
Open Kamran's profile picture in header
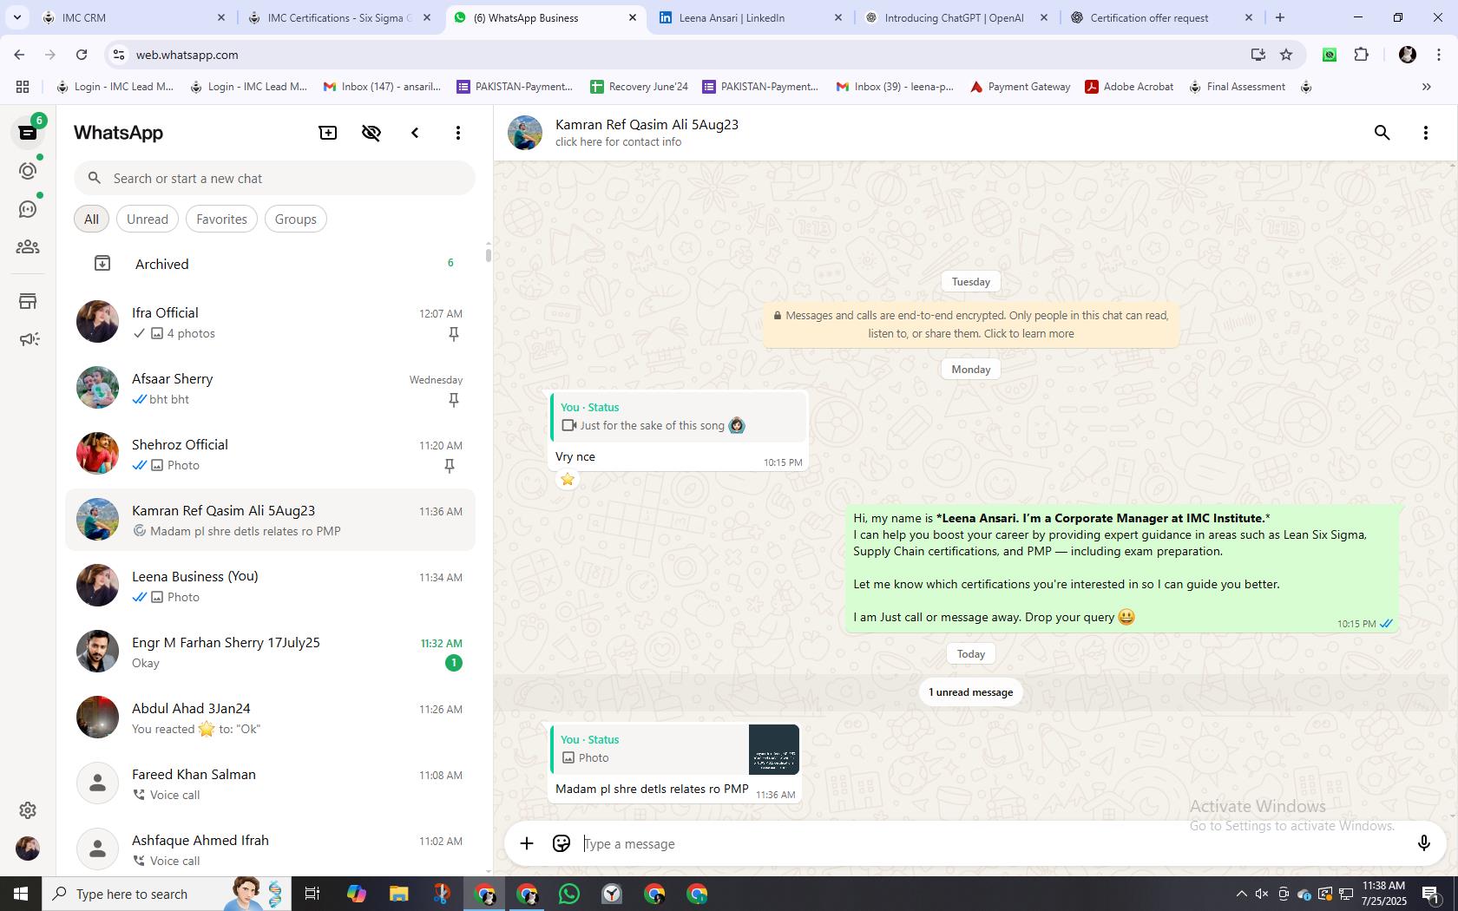(525, 133)
